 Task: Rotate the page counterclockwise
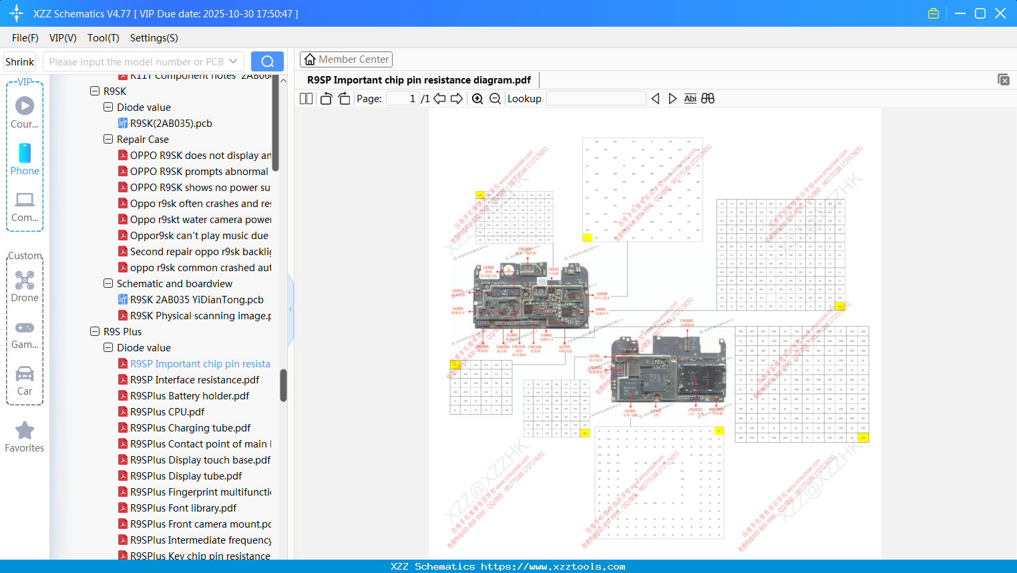326,99
